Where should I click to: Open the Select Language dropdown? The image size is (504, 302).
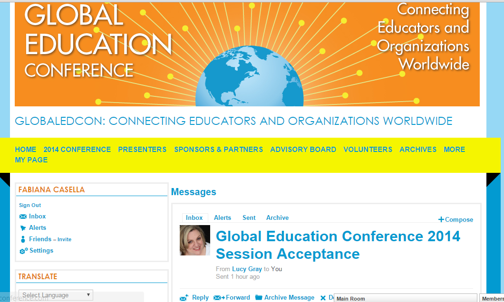click(x=56, y=295)
